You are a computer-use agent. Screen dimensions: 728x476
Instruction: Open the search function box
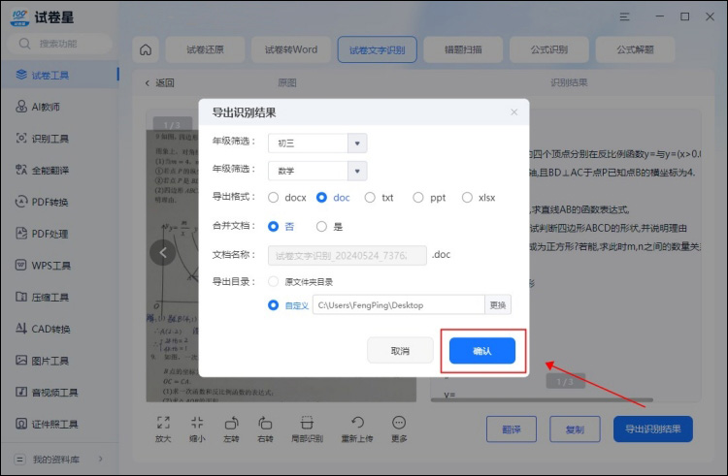click(x=60, y=44)
